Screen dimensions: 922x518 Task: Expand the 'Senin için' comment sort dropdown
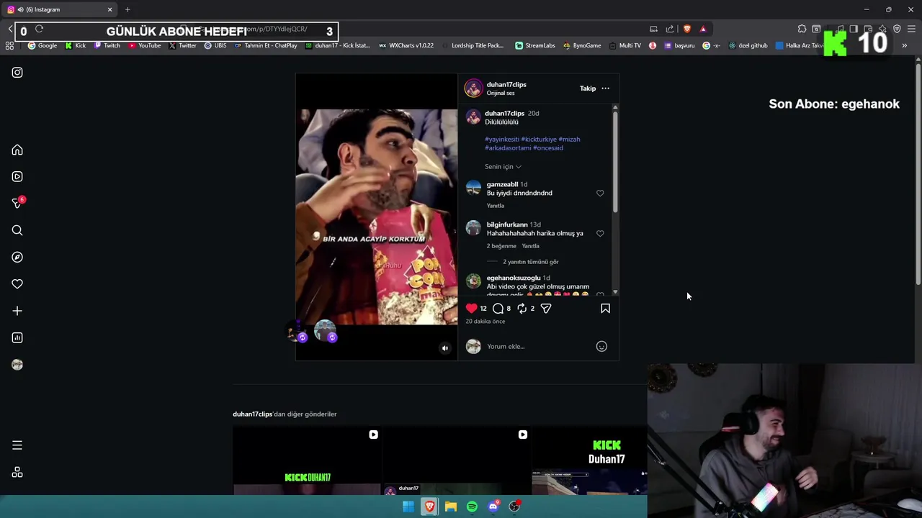click(x=503, y=166)
